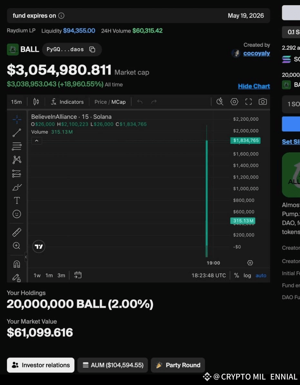Click the BelieveInAlliance chart title
300x385 pixels.
71,117
